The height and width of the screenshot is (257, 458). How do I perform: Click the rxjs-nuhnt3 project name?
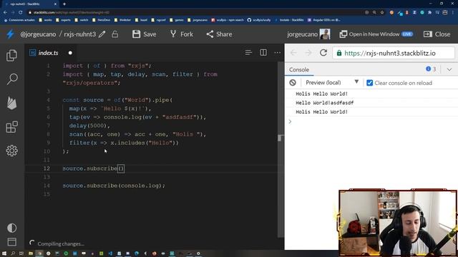tap(79, 34)
